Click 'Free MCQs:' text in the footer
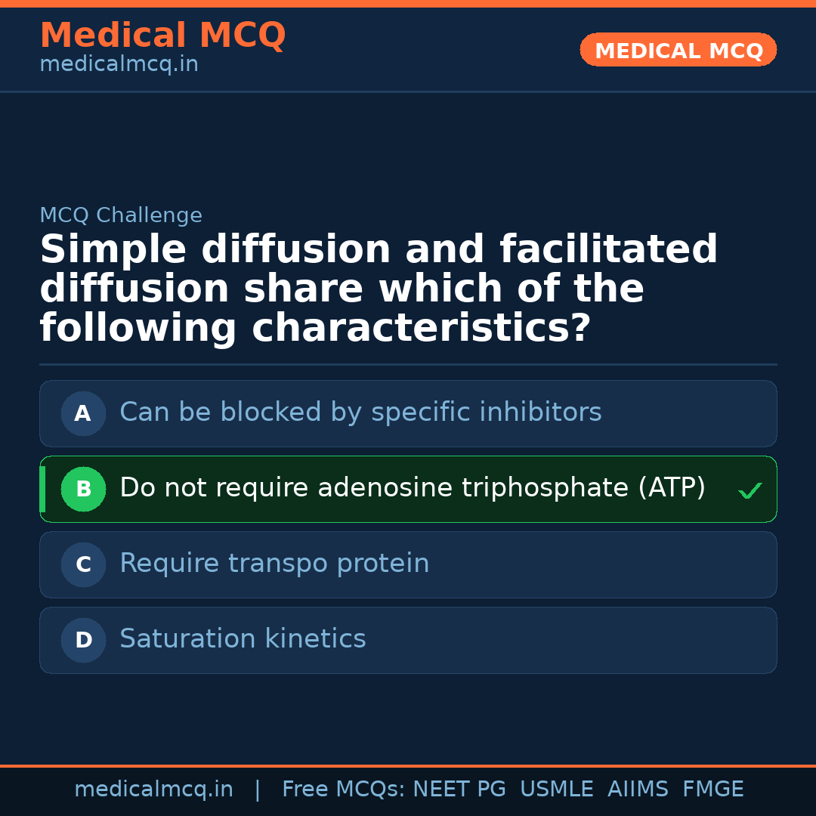Image resolution: width=816 pixels, height=816 pixels. click(344, 790)
